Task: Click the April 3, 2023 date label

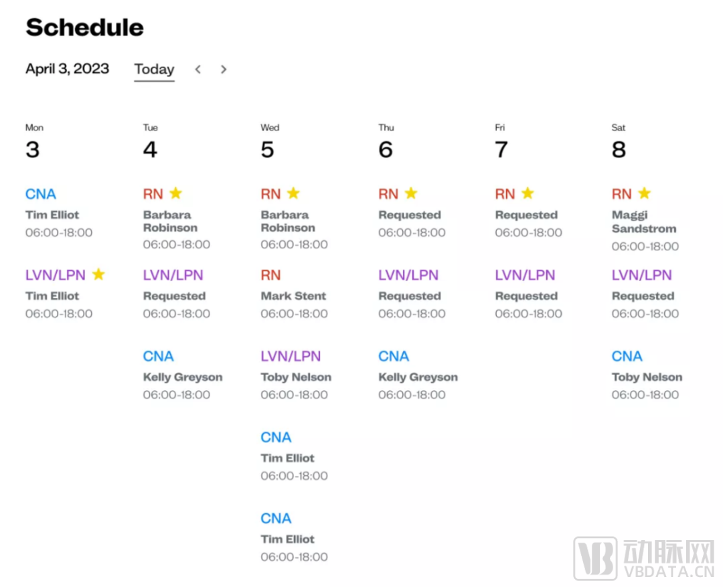Action: pyautogui.click(x=67, y=69)
